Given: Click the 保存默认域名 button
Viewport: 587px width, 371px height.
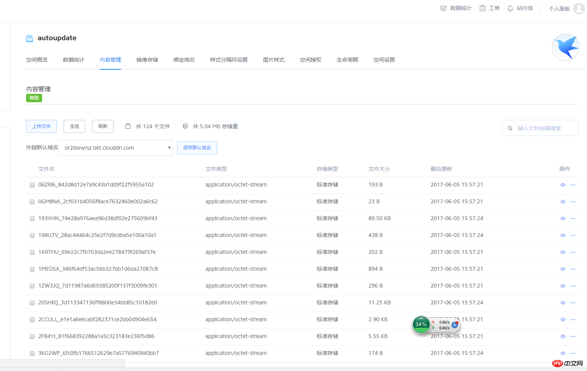Looking at the screenshot, I should [197, 148].
